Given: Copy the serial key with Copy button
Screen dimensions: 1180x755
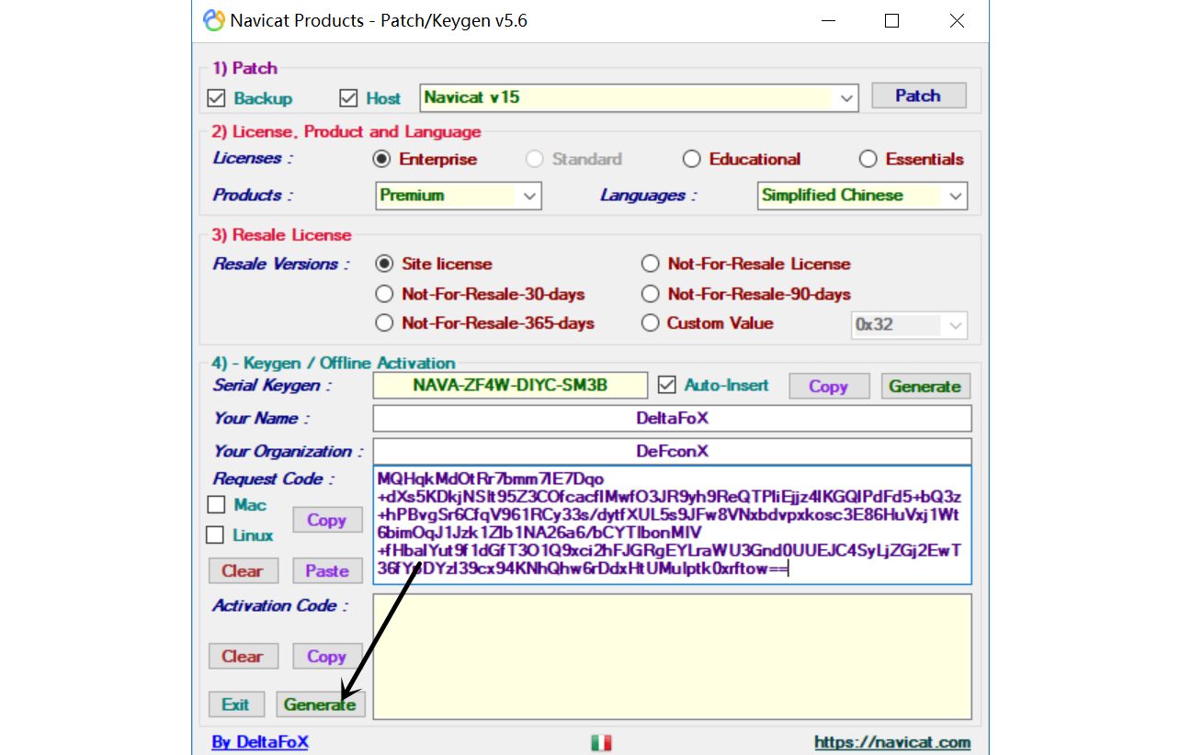Looking at the screenshot, I should tap(829, 387).
